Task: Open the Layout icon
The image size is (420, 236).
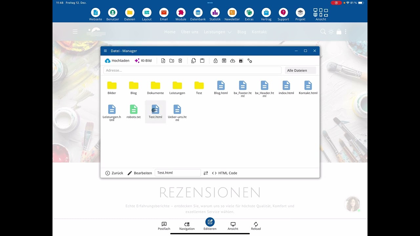Action: tap(147, 15)
